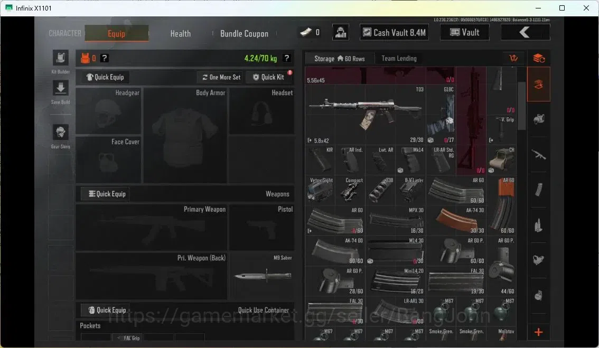The image size is (599, 348).
Task: Select the FAL 30 magazine showing 19/30
Action: click(x=456, y=281)
